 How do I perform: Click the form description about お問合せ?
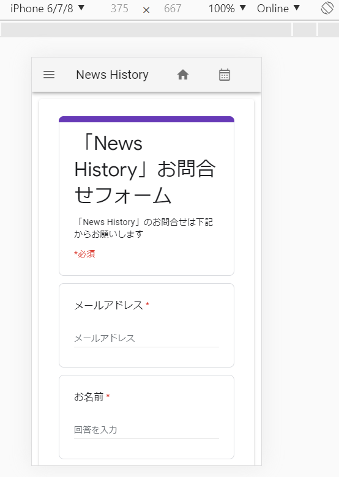coord(143,228)
